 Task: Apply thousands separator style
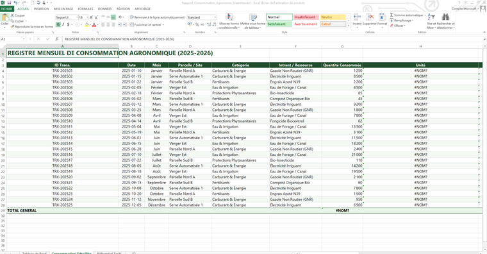click(x=202, y=24)
